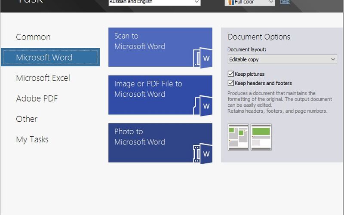Open the Full color mode dropdown
Image resolution: width=344 pixels, height=215 pixels.
[250, 2]
